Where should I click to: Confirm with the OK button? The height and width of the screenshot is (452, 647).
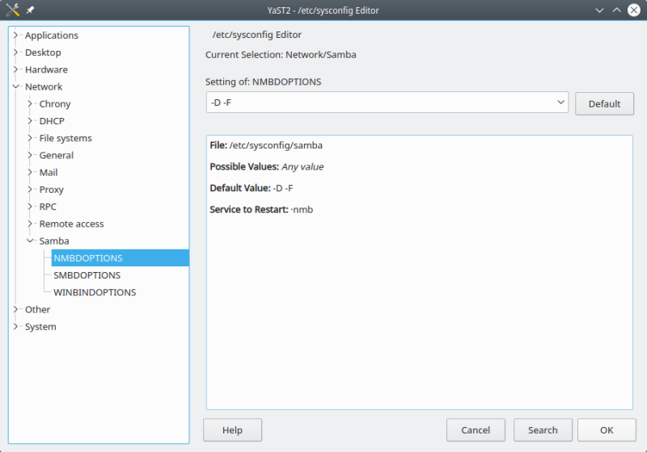coord(607,430)
